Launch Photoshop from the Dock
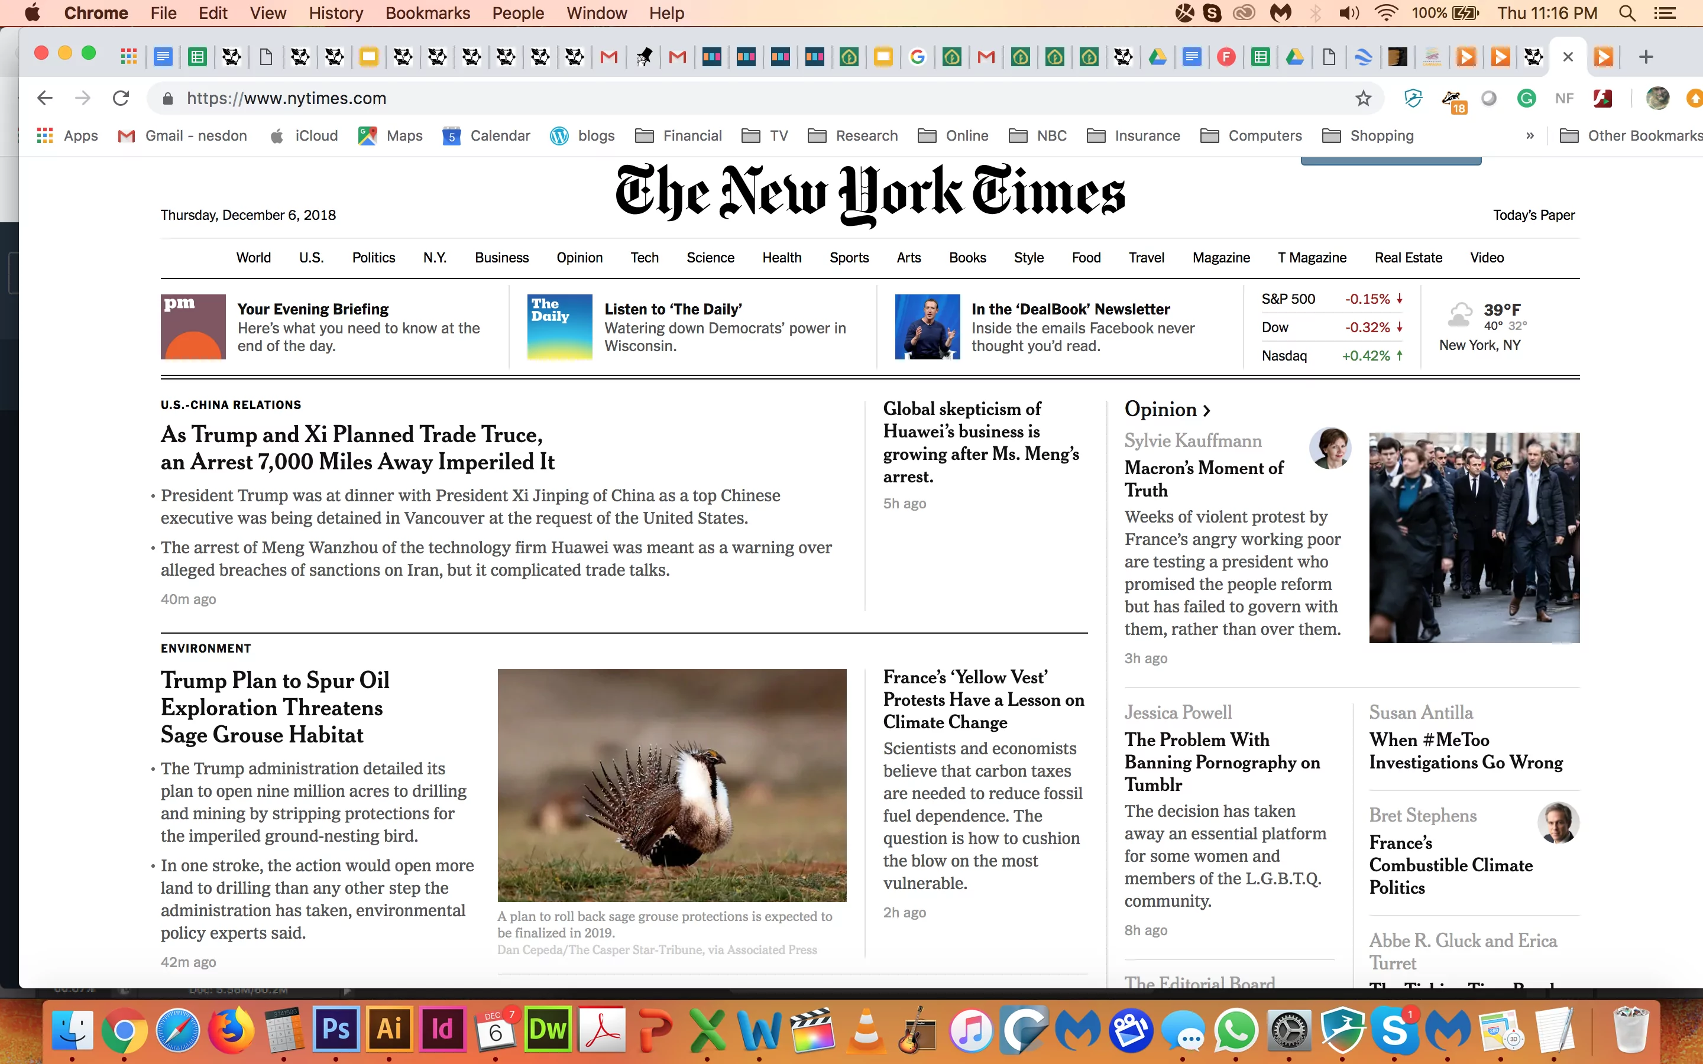This screenshot has height=1064, width=1703. (x=336, y=1030)
